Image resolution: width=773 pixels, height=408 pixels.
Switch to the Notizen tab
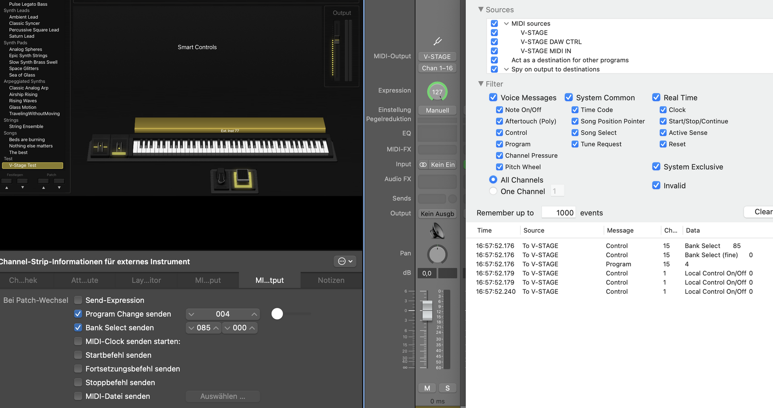click(x=331, y=280)
